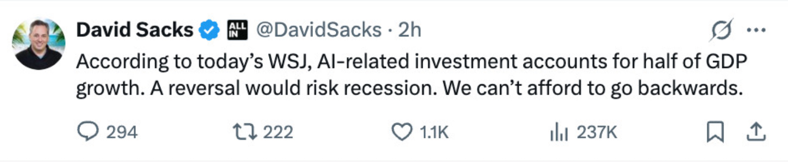Bookmark this tweet
This screenshot has height=162, width=788.
(x=715, y=132)
